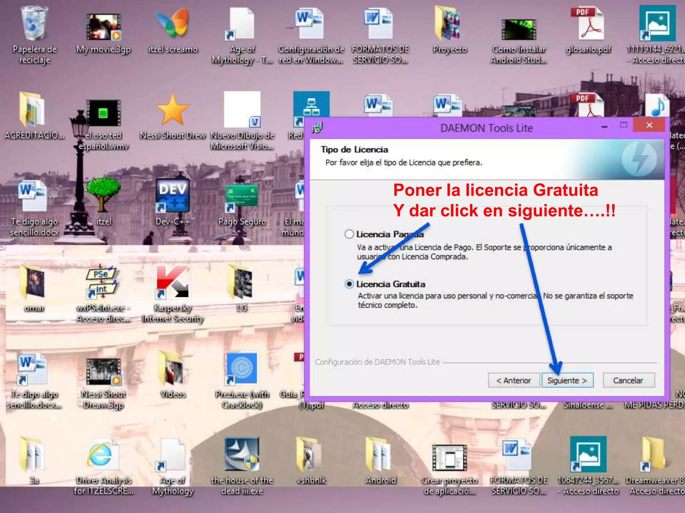Select the wxPSeInt.exe shortcut

pos(103,293)
